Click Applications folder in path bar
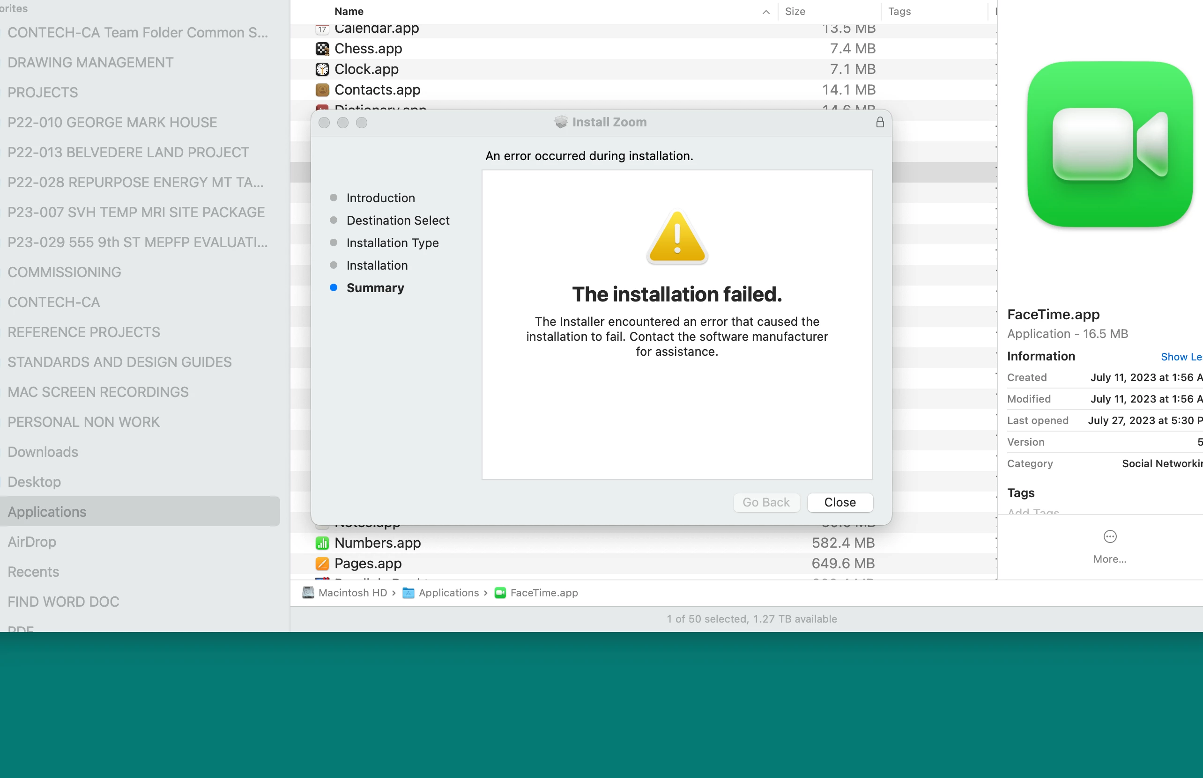This screenshot has width=1203, height=778. point(448,593)
